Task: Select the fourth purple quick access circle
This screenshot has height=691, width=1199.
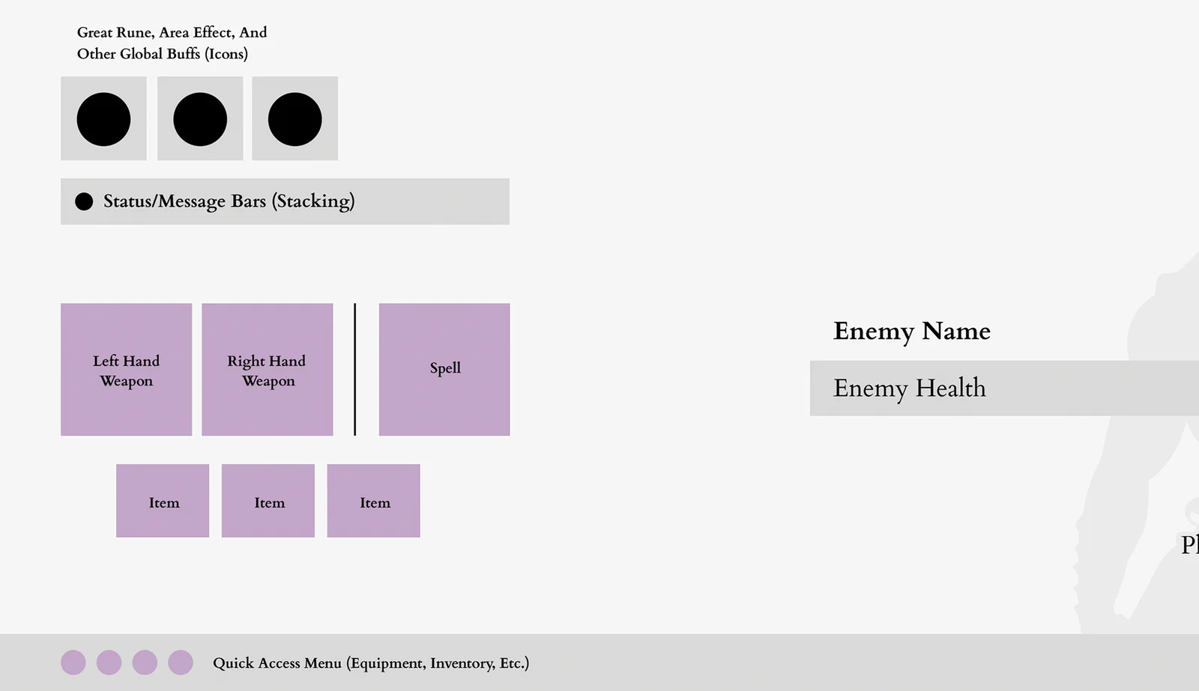Action: click(181, 663)
